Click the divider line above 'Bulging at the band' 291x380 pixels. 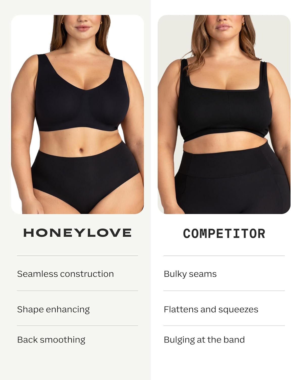[x=224, y=326]
